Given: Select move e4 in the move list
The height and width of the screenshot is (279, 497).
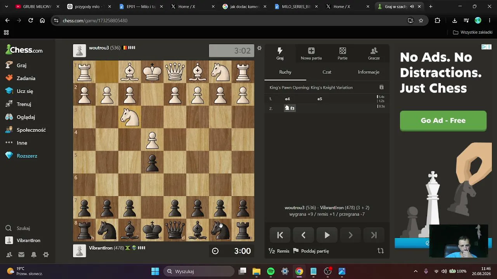Looking at the screenshot, I should pos(287,99).
